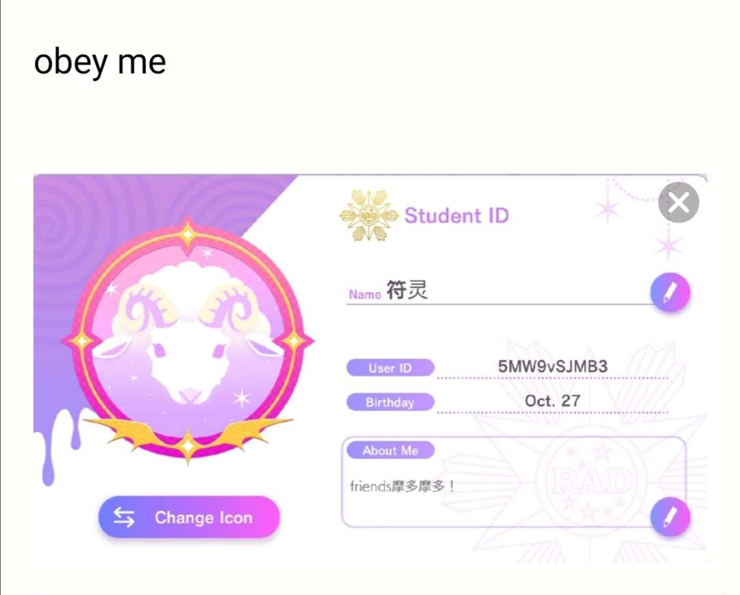Click the Student ID title
Screen dimensions: 740x595
[456, 216]
